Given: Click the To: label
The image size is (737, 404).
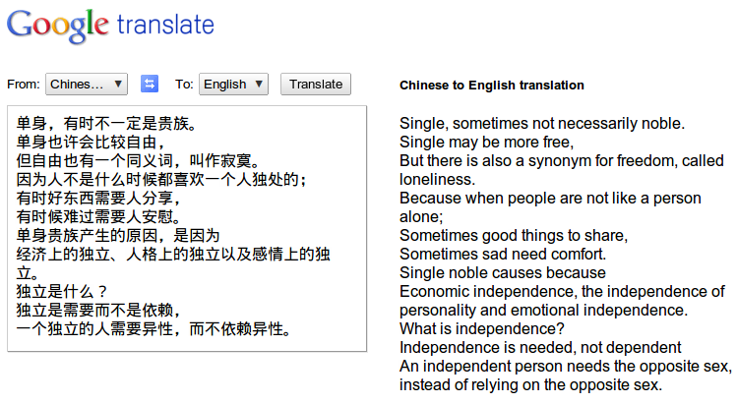Looking at the screenshot, I should (184, 85).
